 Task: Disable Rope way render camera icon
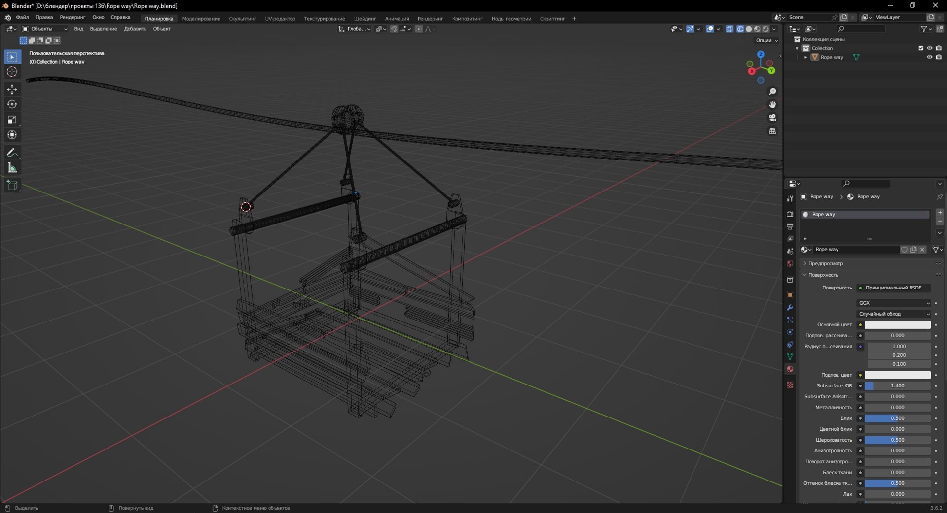click(x=939, y=57)
